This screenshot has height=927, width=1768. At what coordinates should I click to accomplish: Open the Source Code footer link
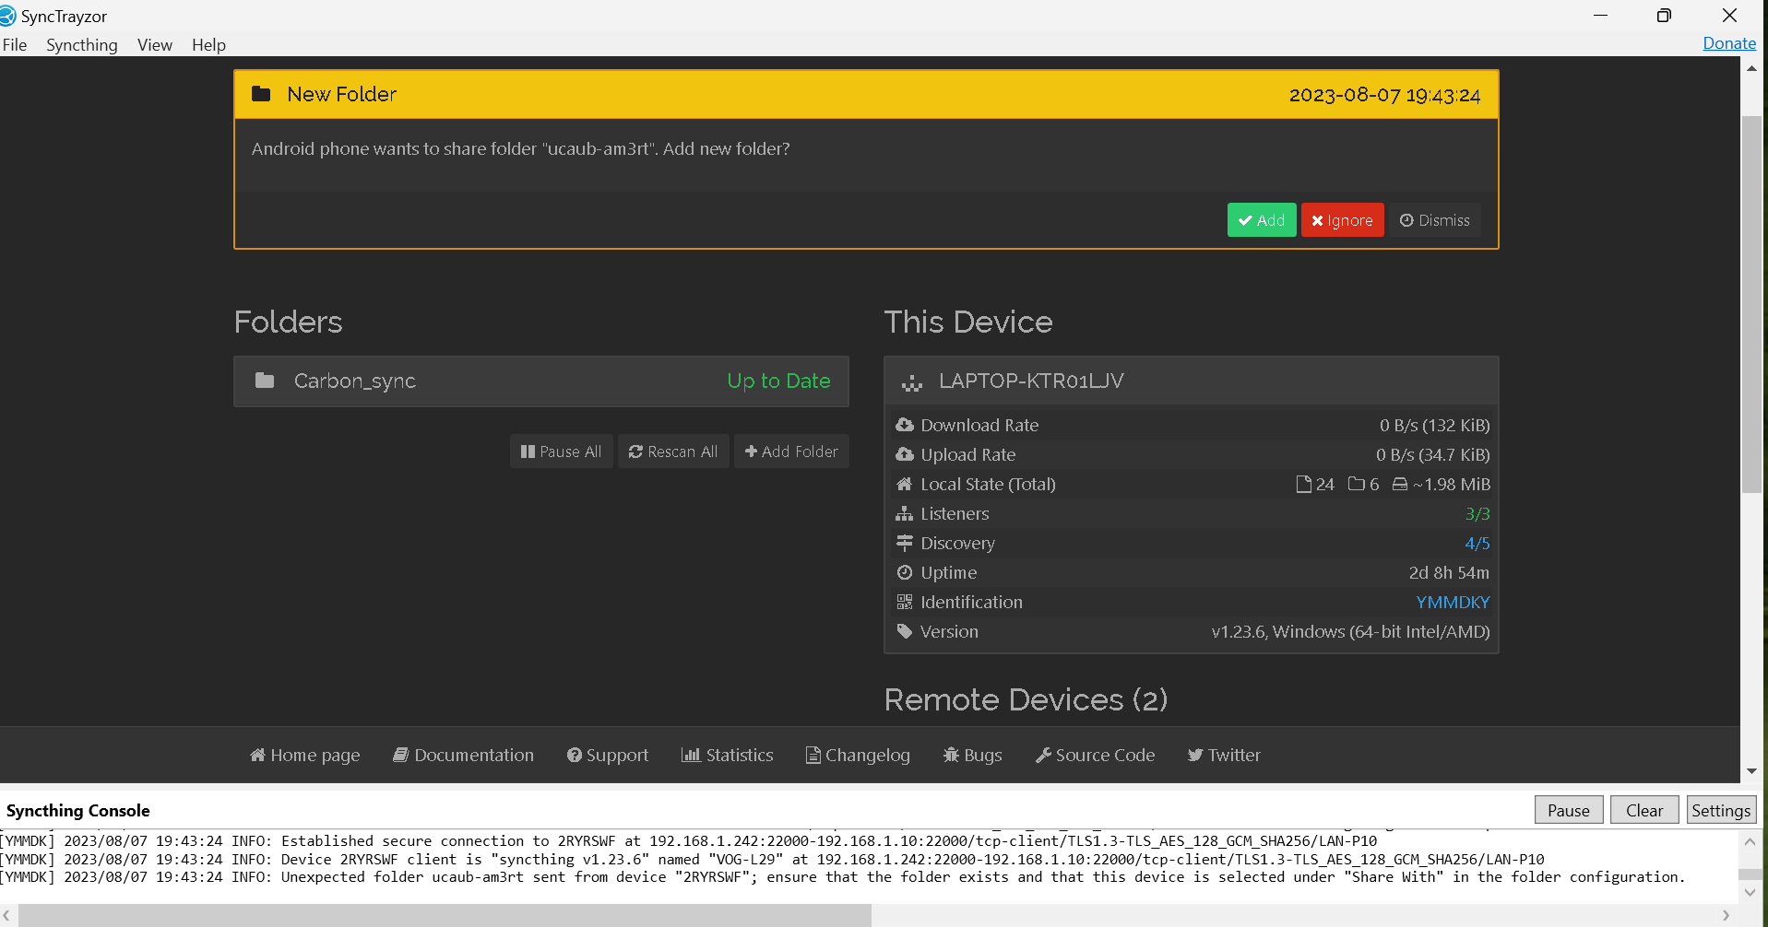click(x=1095, y=755)
